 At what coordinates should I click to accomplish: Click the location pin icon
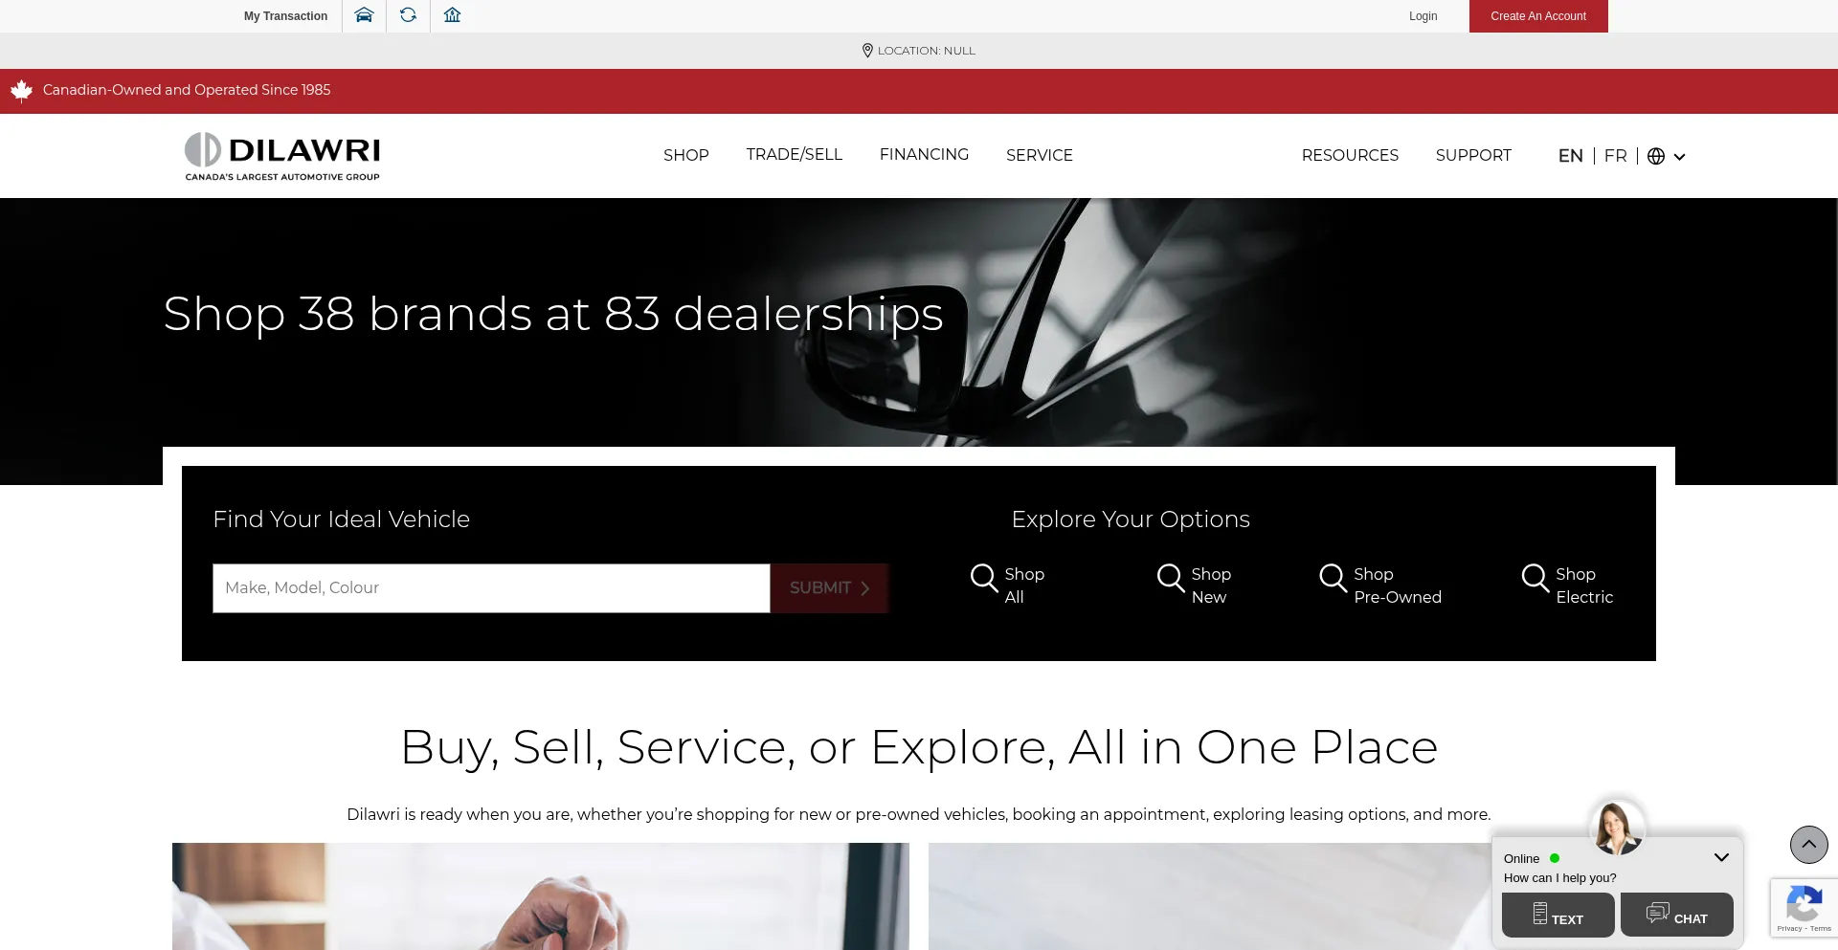click(x=867, y=51)
